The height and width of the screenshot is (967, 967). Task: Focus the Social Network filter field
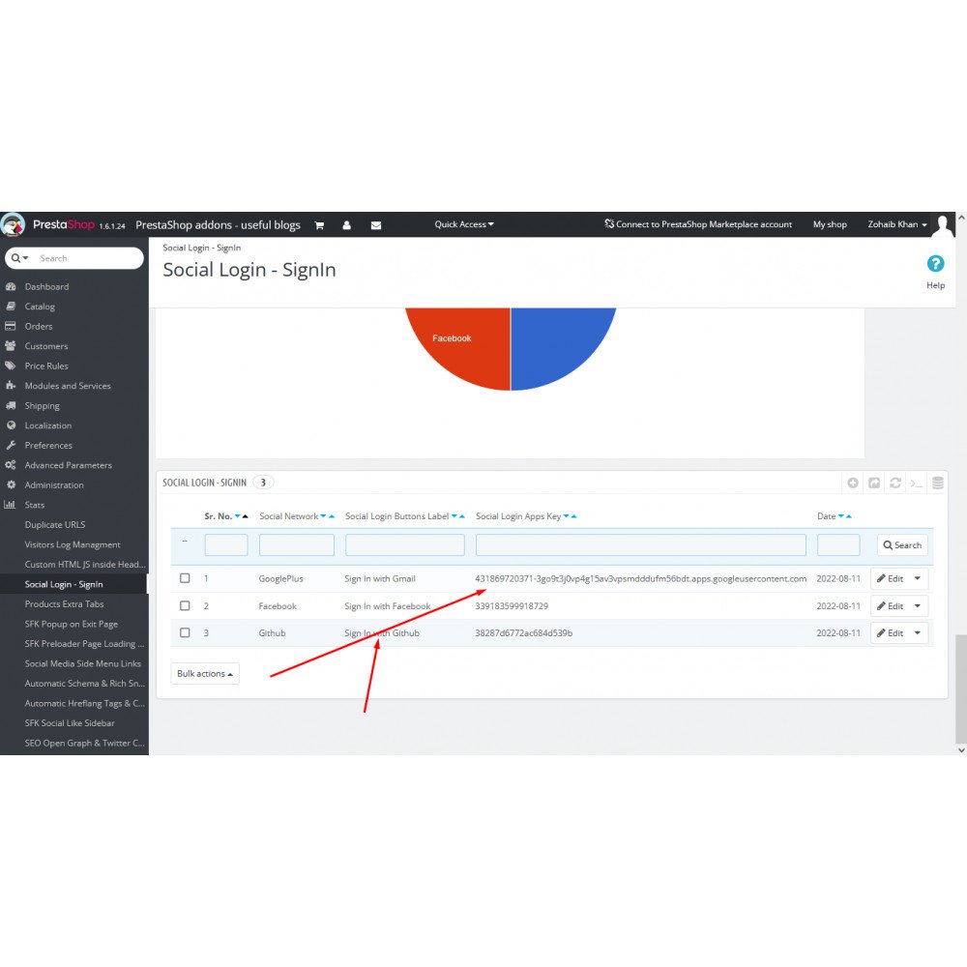point(297,545)
